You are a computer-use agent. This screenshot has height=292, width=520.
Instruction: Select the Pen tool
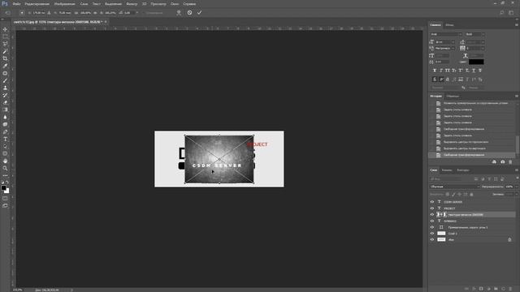(5, 131)
